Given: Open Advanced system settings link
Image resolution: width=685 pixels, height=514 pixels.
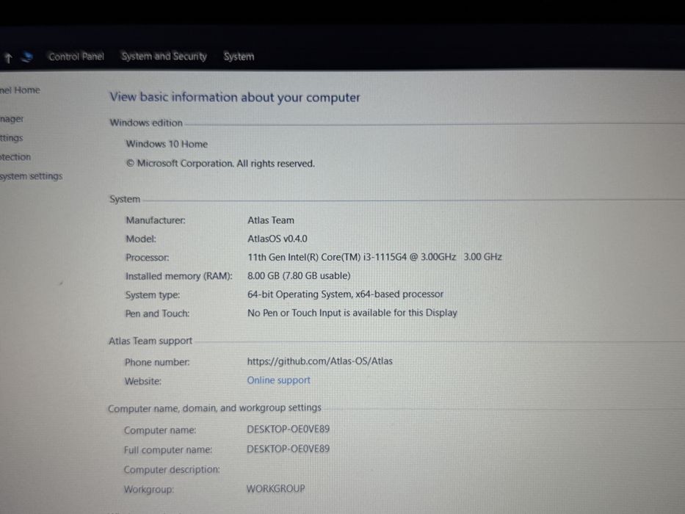Looking at the screenshot, I should 31,176.
